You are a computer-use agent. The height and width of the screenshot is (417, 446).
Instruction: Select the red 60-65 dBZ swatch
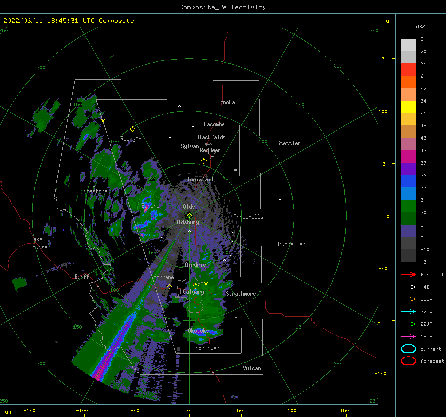pyautogui.click(x=408, y=70)
